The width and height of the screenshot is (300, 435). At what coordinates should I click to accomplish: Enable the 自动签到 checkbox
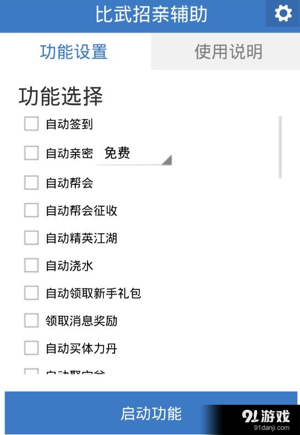(31, 124)
